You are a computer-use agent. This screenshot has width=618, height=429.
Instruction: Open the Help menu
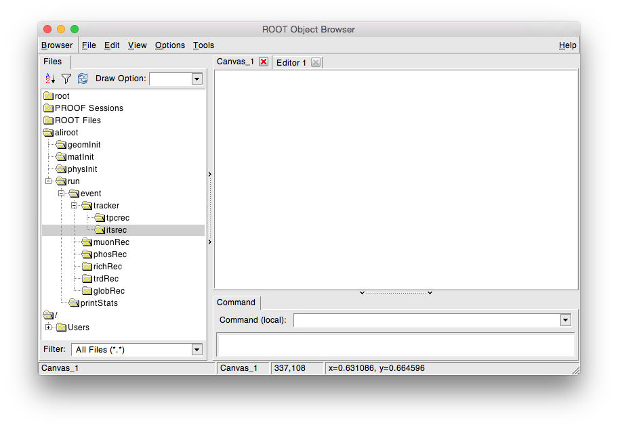pos(567,45)
